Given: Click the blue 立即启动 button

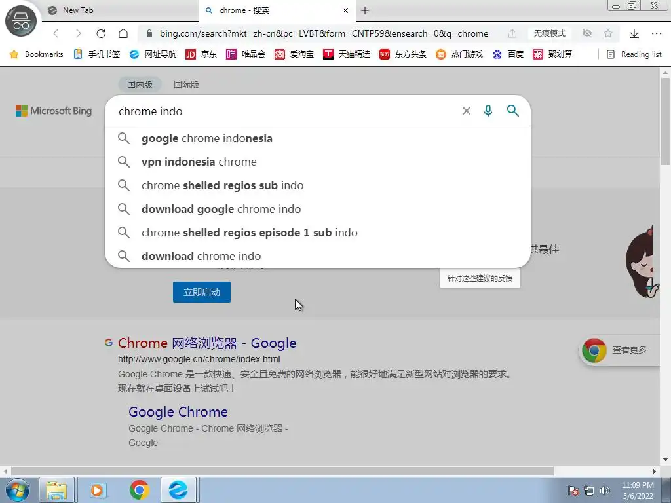Looking at the screenshot, I should [202, 292].
